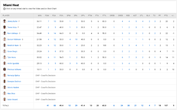The height and width of the screenshot is (110, 177).
Task: Click the MIN column header
Action: 40,16
